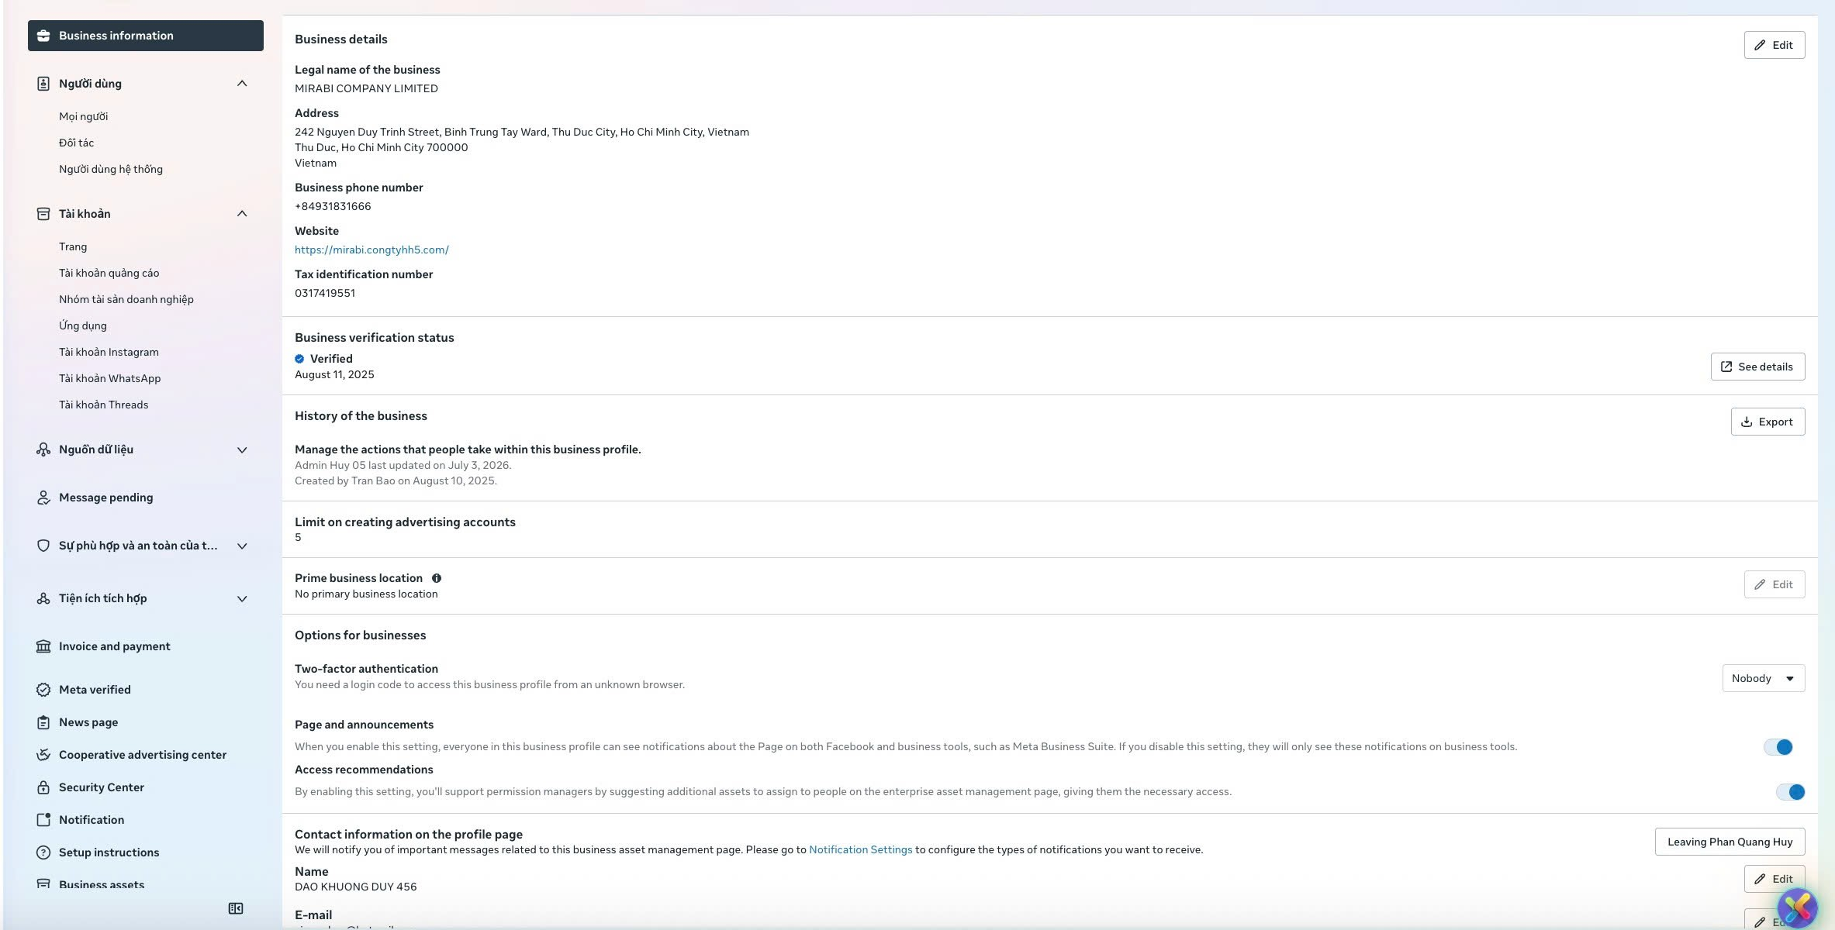Click the Cooperative advertising center icon
Screen dimensions: 1835x930
pos(43,755)
